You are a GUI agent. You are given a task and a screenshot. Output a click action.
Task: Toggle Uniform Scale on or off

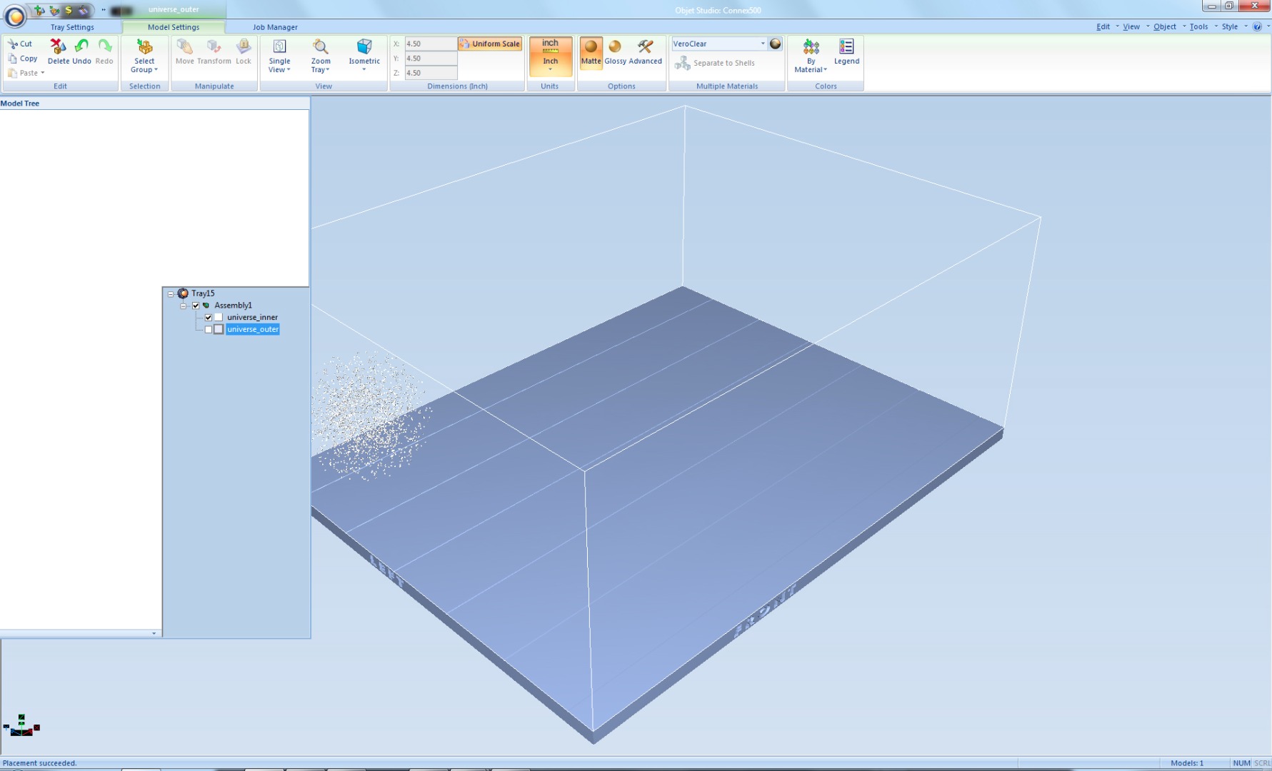pyautogui.click(x=490, y=44)
